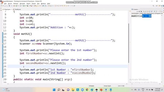Click the 'void meth2()' declaration line
The width and height of the screenshot is (164, 92).
point(23,34)
